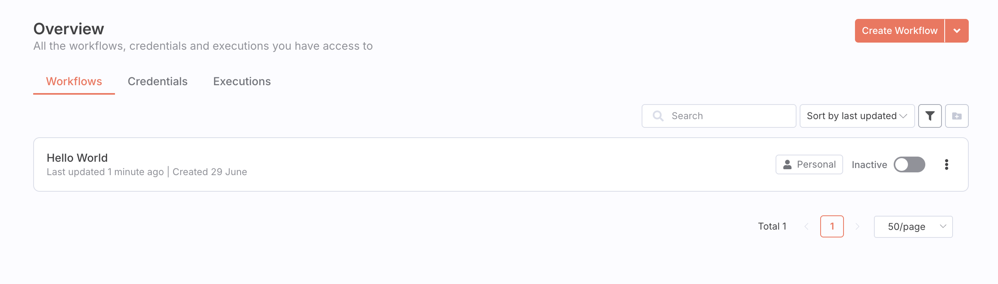This screenshot has height=284, width=998.
Task: Switch to the Executions tab
Action: 242,81
